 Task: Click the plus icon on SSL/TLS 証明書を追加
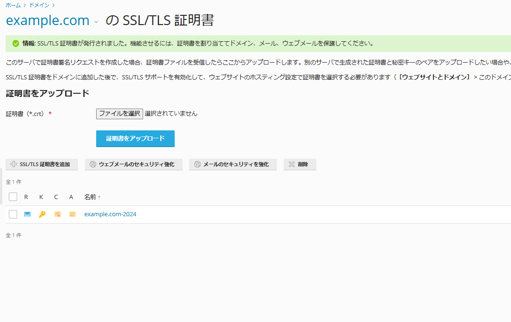[13, 164]
